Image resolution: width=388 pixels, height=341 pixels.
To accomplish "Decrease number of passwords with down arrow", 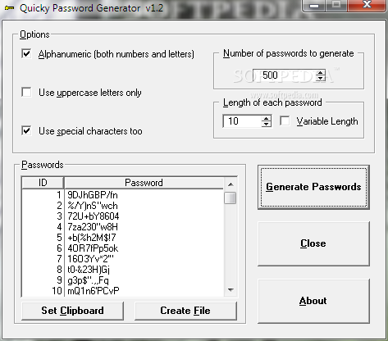I will pyautogui.click(x=320, y=78).
